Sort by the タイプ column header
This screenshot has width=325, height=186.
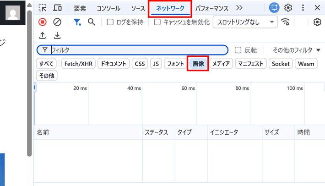coord(191,132)
